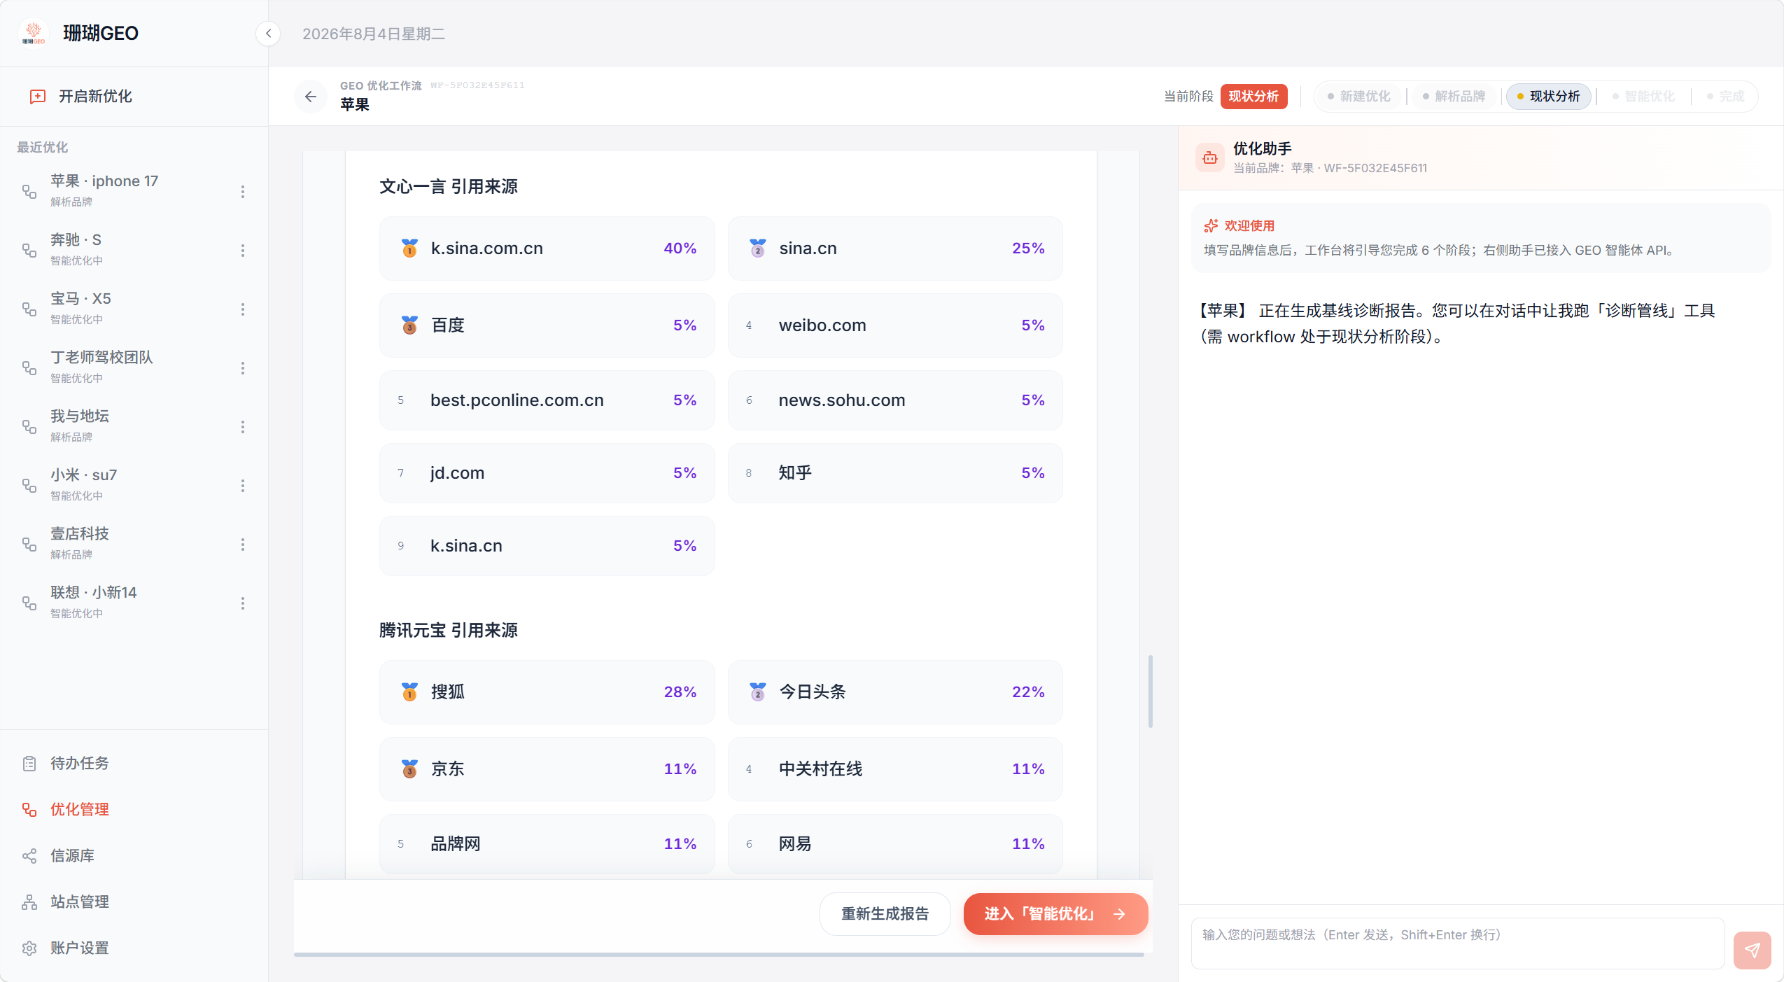Open more options for 壹店科技
This screenshot has width=1784, height=982.
[243, 544]
